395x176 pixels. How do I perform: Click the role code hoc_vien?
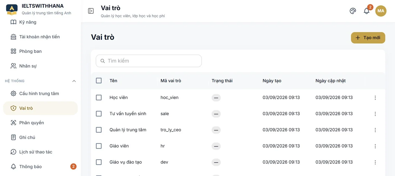170,97
